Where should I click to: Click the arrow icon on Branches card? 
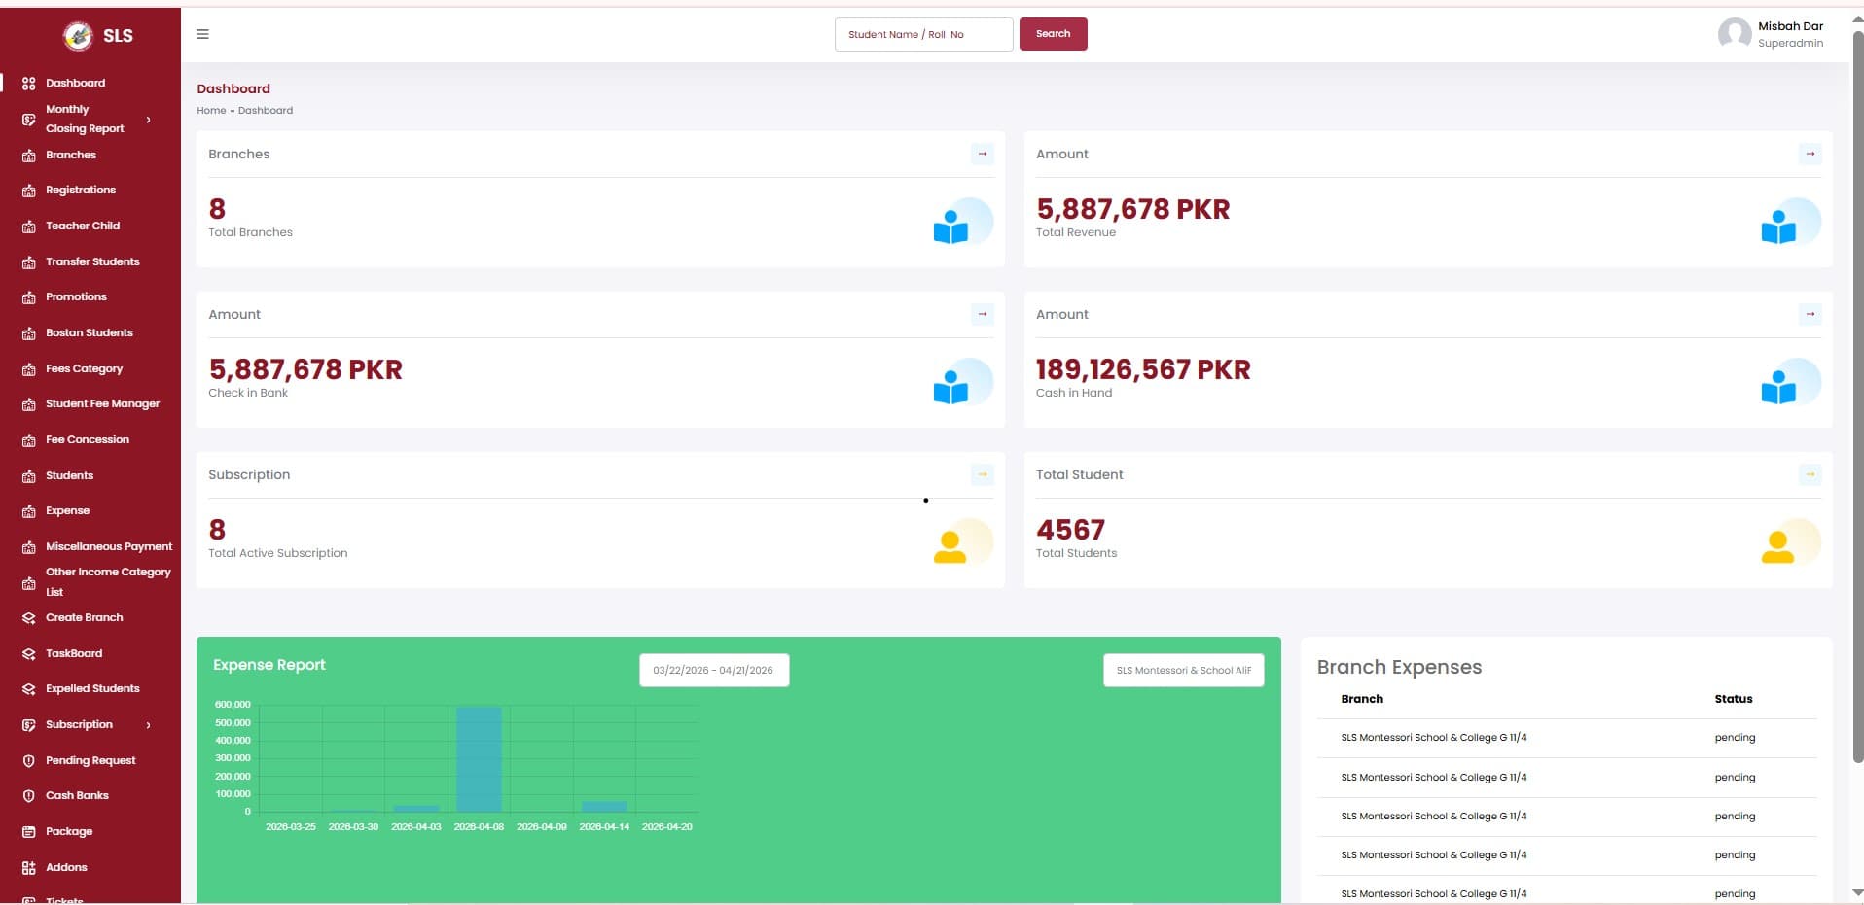coord(982,154)
